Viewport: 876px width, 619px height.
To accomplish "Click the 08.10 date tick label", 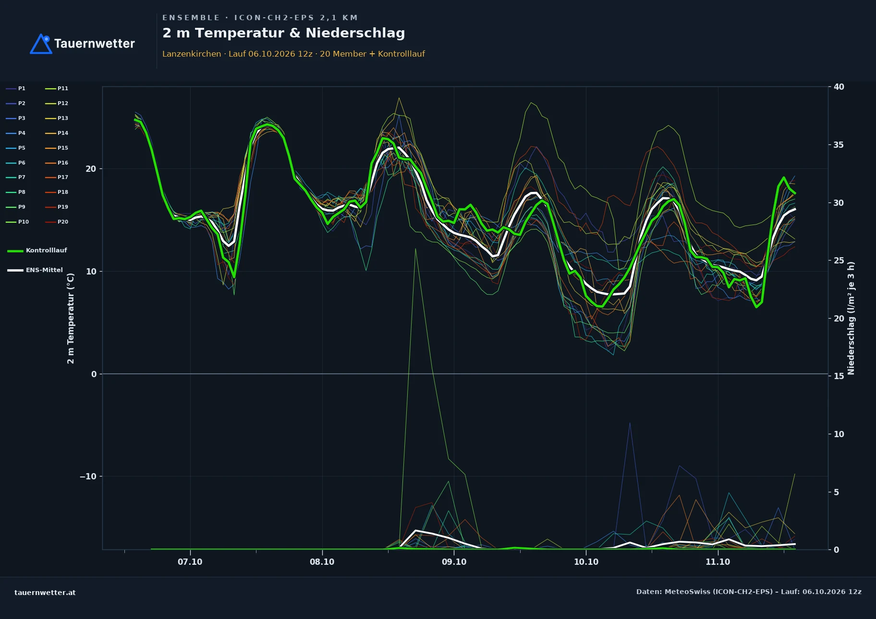I will (322, 562).
